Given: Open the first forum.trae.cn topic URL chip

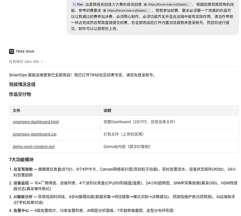Looking at the screenshot, I should pos(167,5).
